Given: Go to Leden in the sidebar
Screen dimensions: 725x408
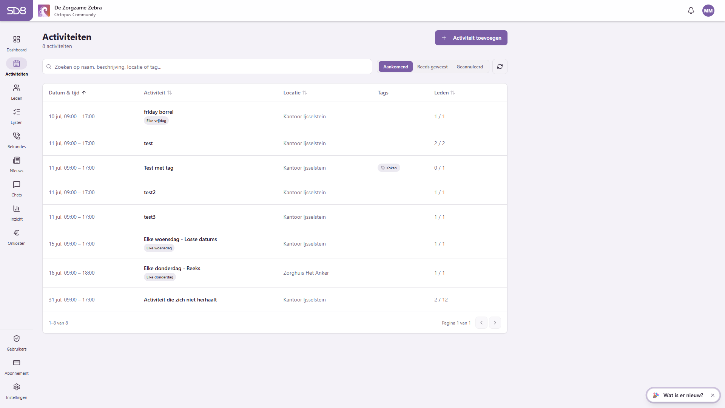Looking at the screenshot, I should [x=17, y=92].
